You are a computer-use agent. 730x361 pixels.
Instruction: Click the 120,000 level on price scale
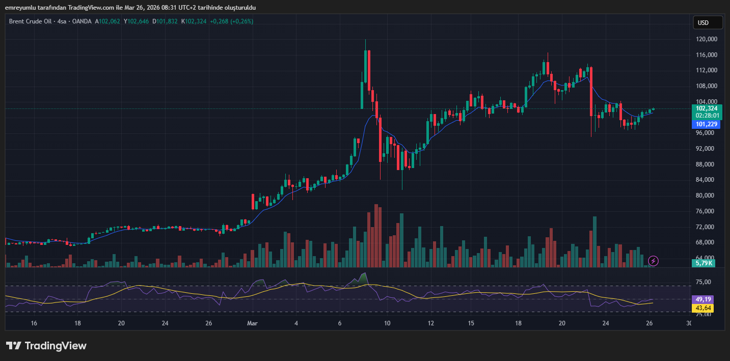706,39
